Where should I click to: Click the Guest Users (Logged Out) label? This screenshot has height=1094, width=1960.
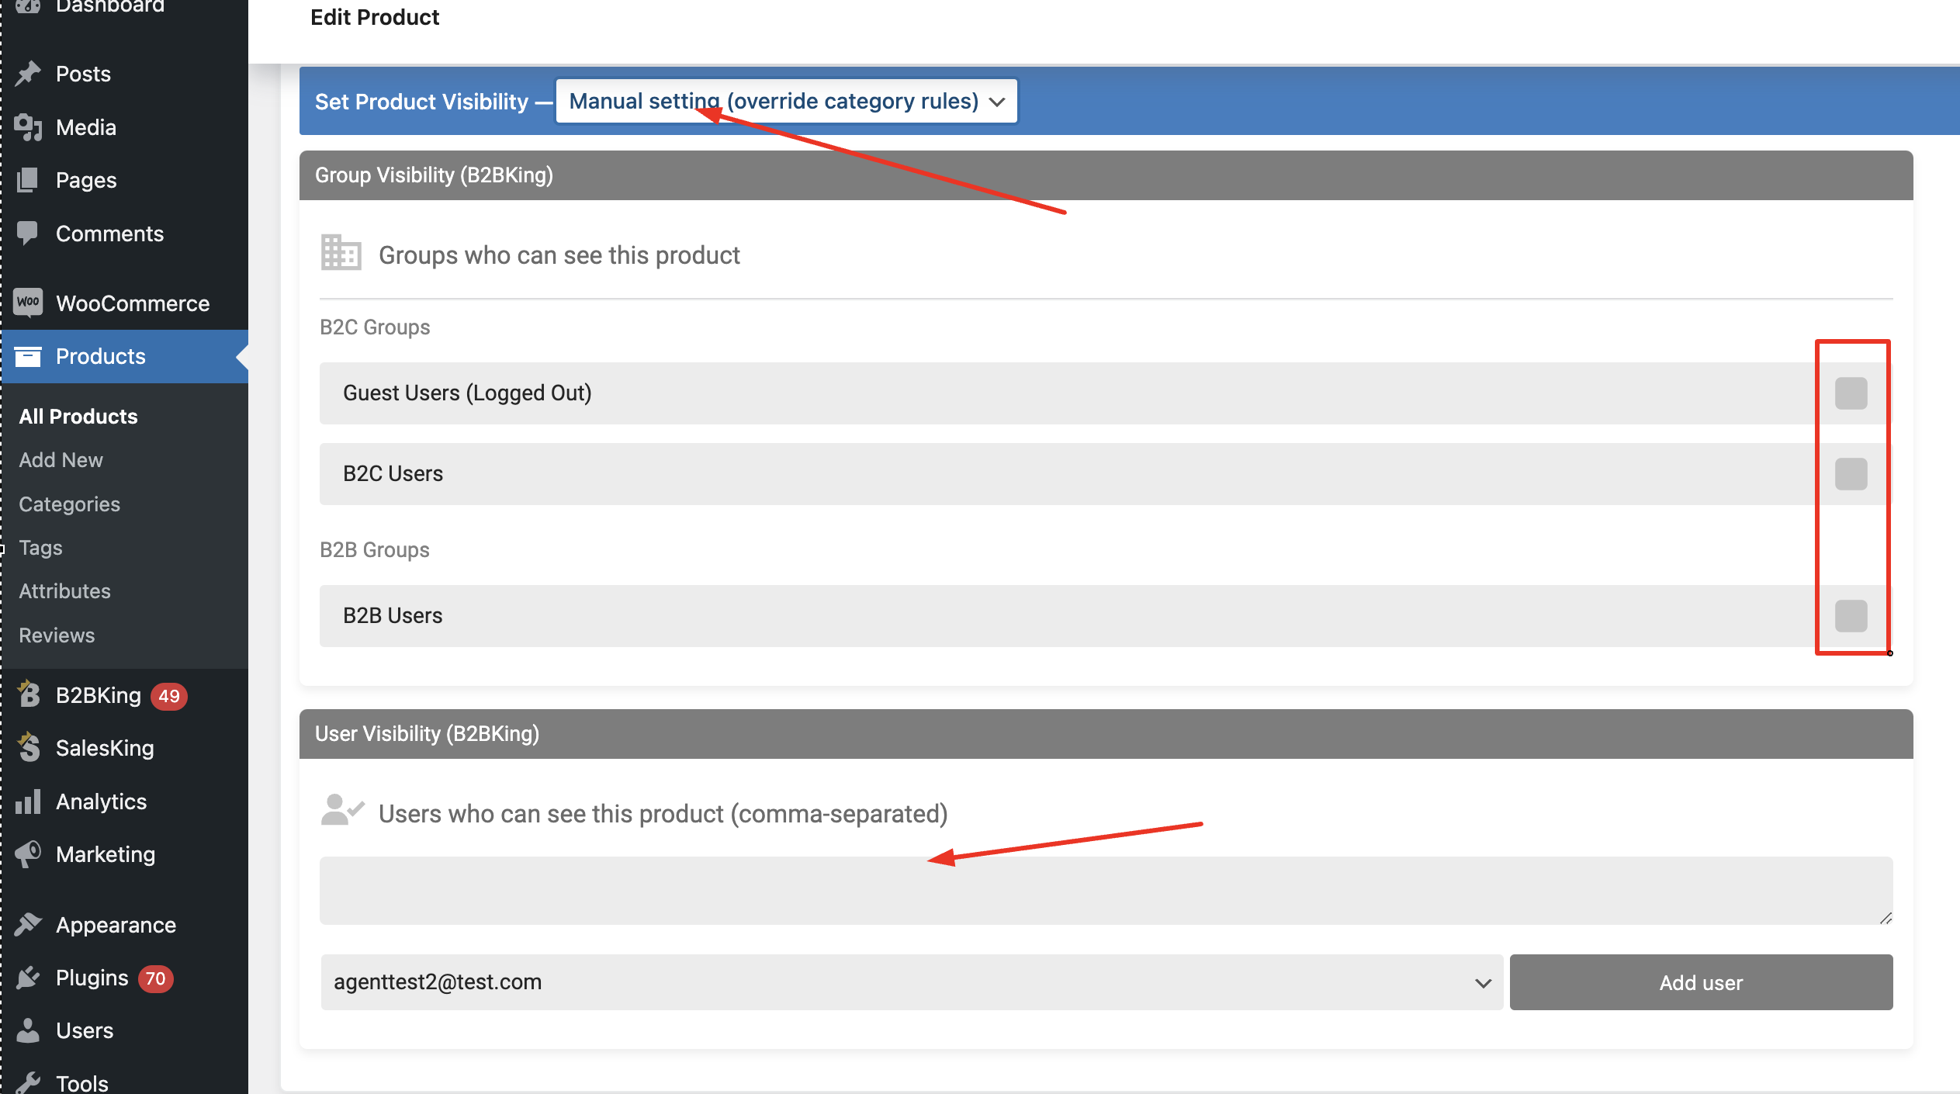click(x=467, y=393)
